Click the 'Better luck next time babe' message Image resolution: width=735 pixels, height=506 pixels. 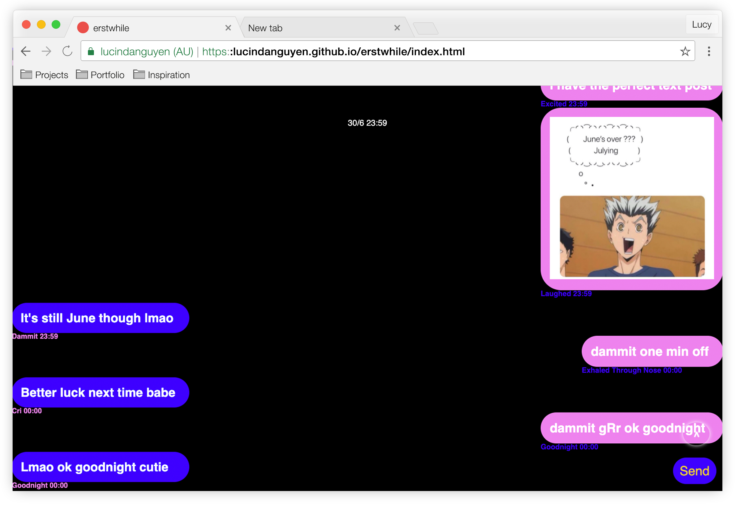coord(101,392)
